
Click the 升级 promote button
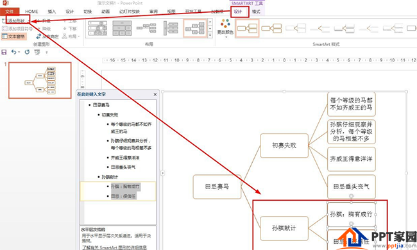tap(44, 21)
